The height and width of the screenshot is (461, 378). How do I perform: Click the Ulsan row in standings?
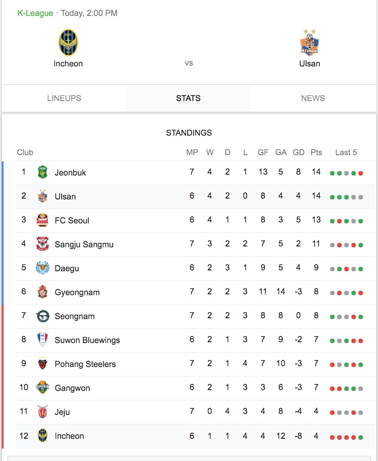(196, 197)
